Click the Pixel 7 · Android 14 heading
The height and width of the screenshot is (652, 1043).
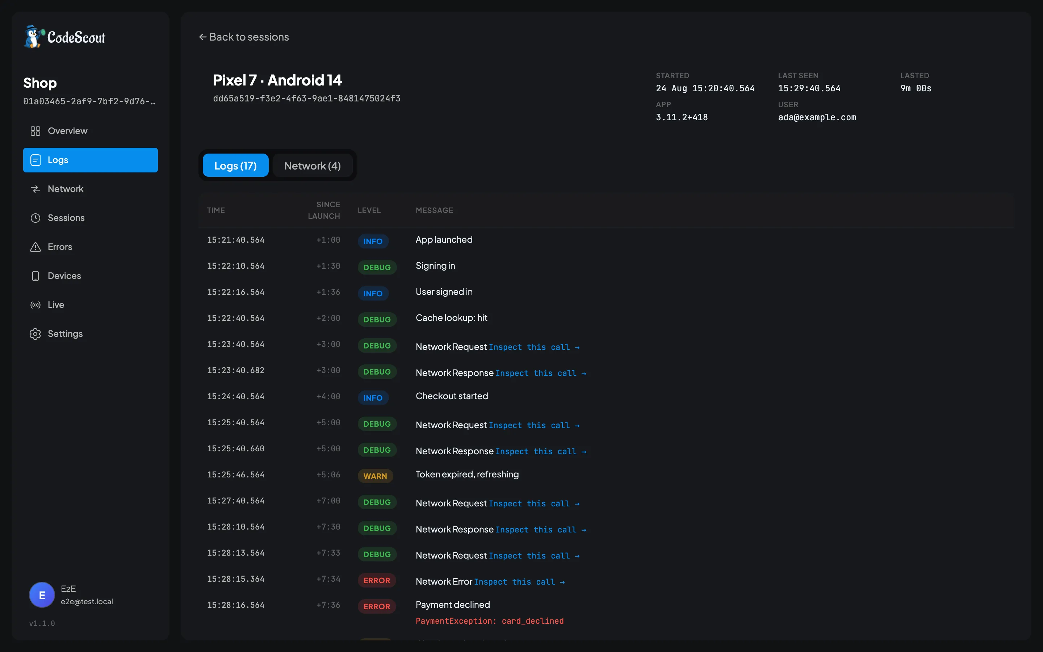(x=277, y=80)
